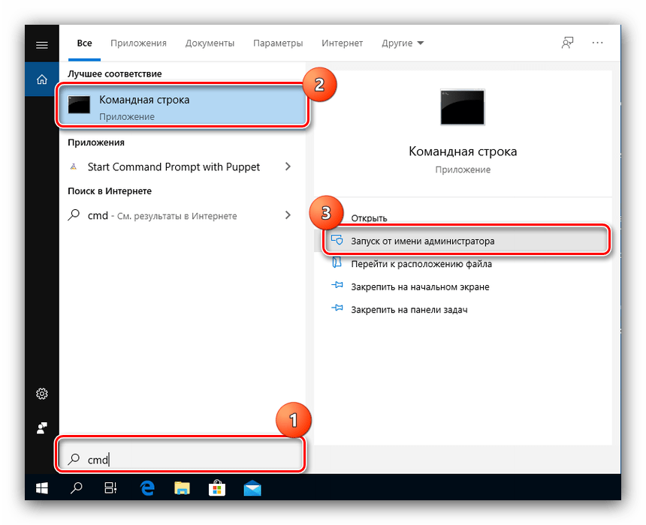Select the Home icon in the sidebar

tap(41, 79)
